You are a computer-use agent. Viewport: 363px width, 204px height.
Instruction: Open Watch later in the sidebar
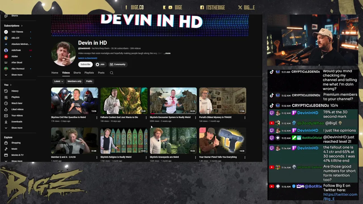[17, 103]
